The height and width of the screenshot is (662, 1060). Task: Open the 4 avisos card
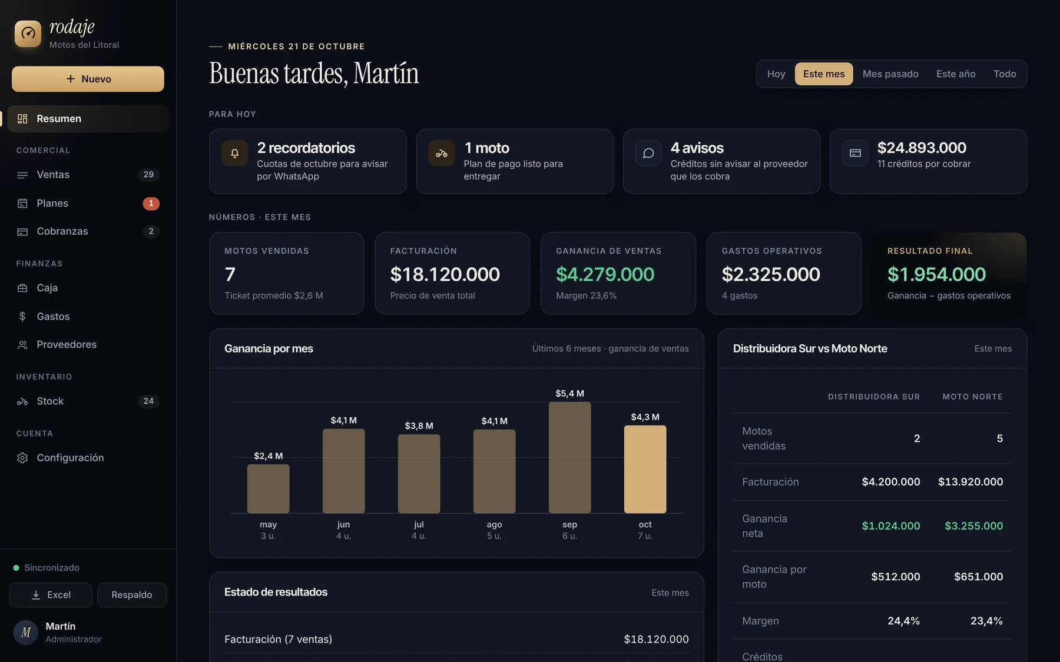pyautogui.click(x=721, y=161)
